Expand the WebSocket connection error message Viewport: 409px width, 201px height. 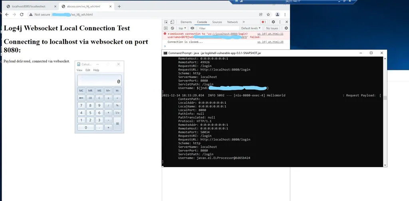click(x=169, y=34)
